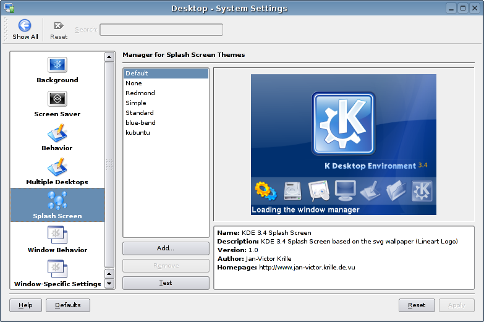Close the System Settings window
Image resolution: width=484 pixels, height=322 pixels.
475,8
